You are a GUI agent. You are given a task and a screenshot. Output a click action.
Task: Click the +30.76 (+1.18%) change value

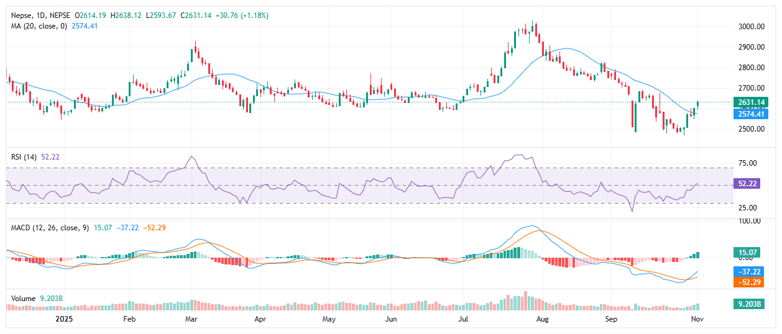point(241,15)
